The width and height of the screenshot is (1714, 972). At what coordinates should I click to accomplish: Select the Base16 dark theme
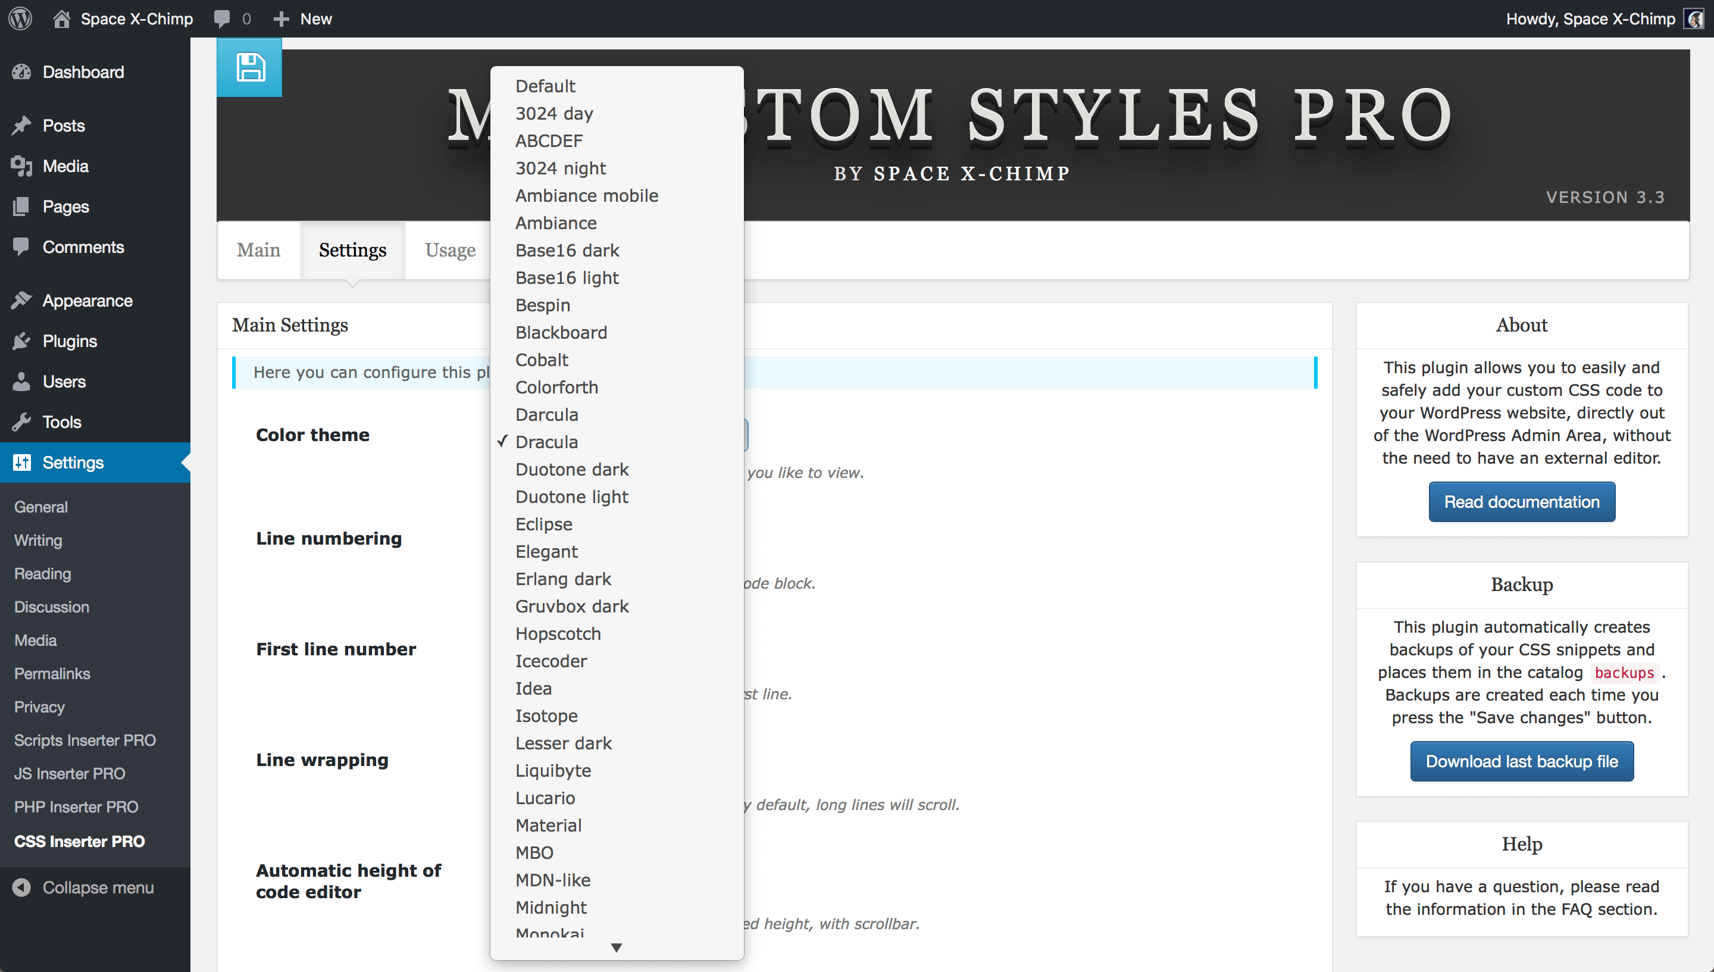pyautogui.click(x=617, y=251)
